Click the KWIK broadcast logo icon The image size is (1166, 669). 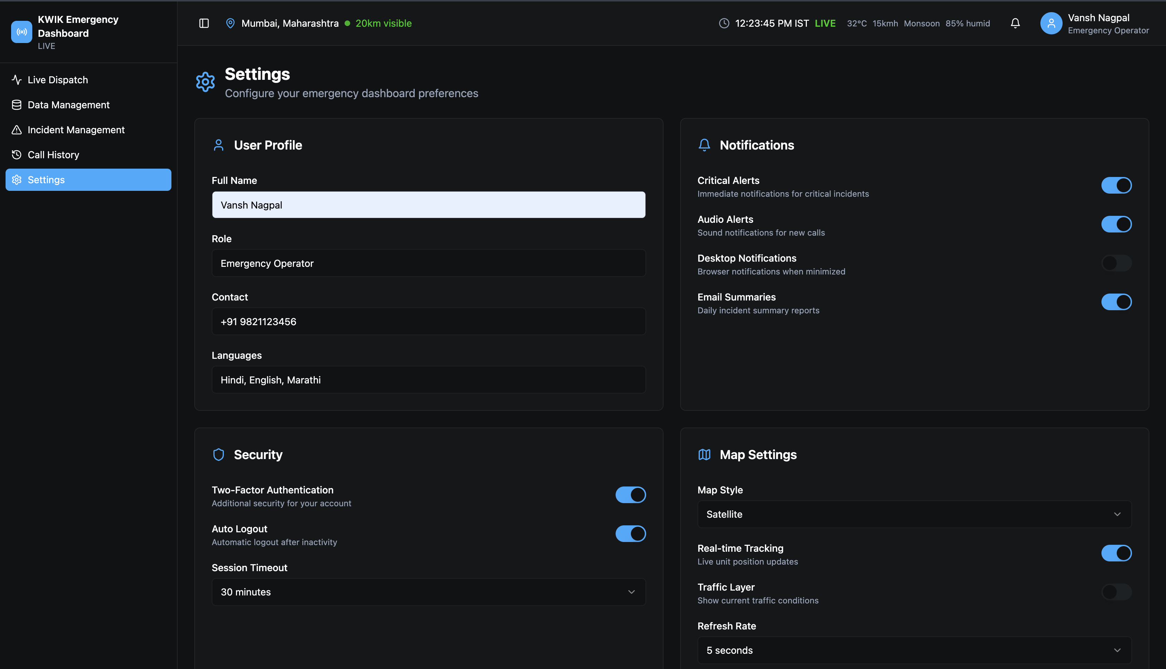pyautogui.click(x=22, y=32)
